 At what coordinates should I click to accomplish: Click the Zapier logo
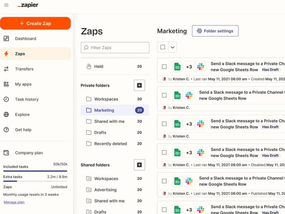pos(28,5)
